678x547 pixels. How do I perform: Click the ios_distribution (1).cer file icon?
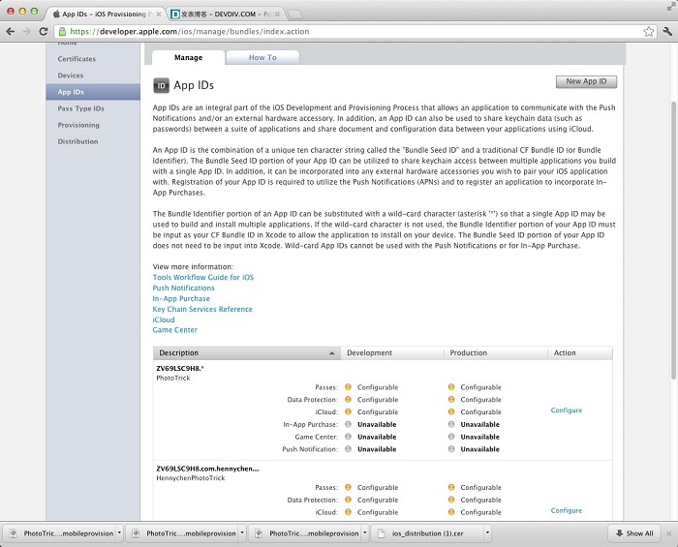382,533
